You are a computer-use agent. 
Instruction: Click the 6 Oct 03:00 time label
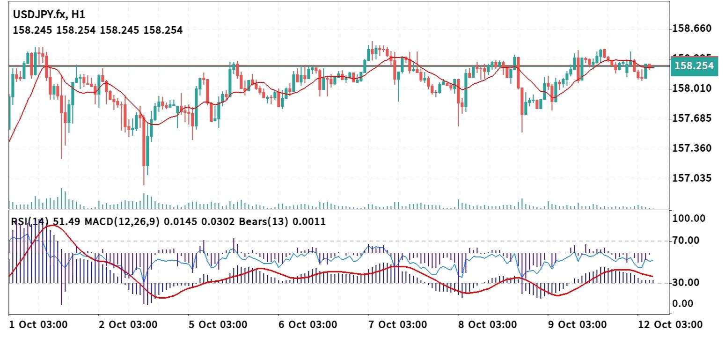(308, 325)
